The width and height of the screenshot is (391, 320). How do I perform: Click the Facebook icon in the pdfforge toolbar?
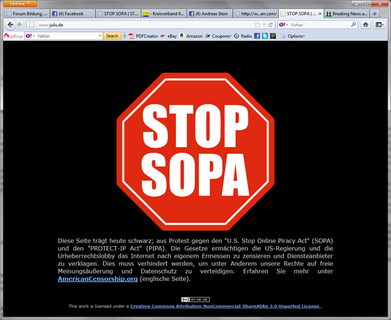257,36
